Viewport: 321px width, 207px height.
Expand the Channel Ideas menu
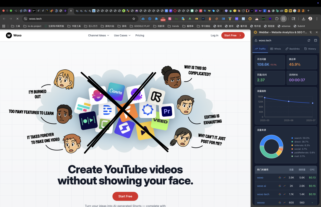click(x=98, y=35)
